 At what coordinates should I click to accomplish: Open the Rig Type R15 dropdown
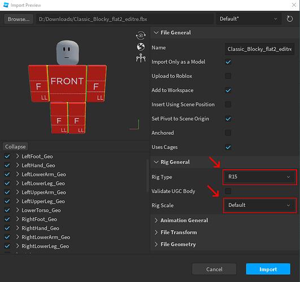click(x=259, y=177)
